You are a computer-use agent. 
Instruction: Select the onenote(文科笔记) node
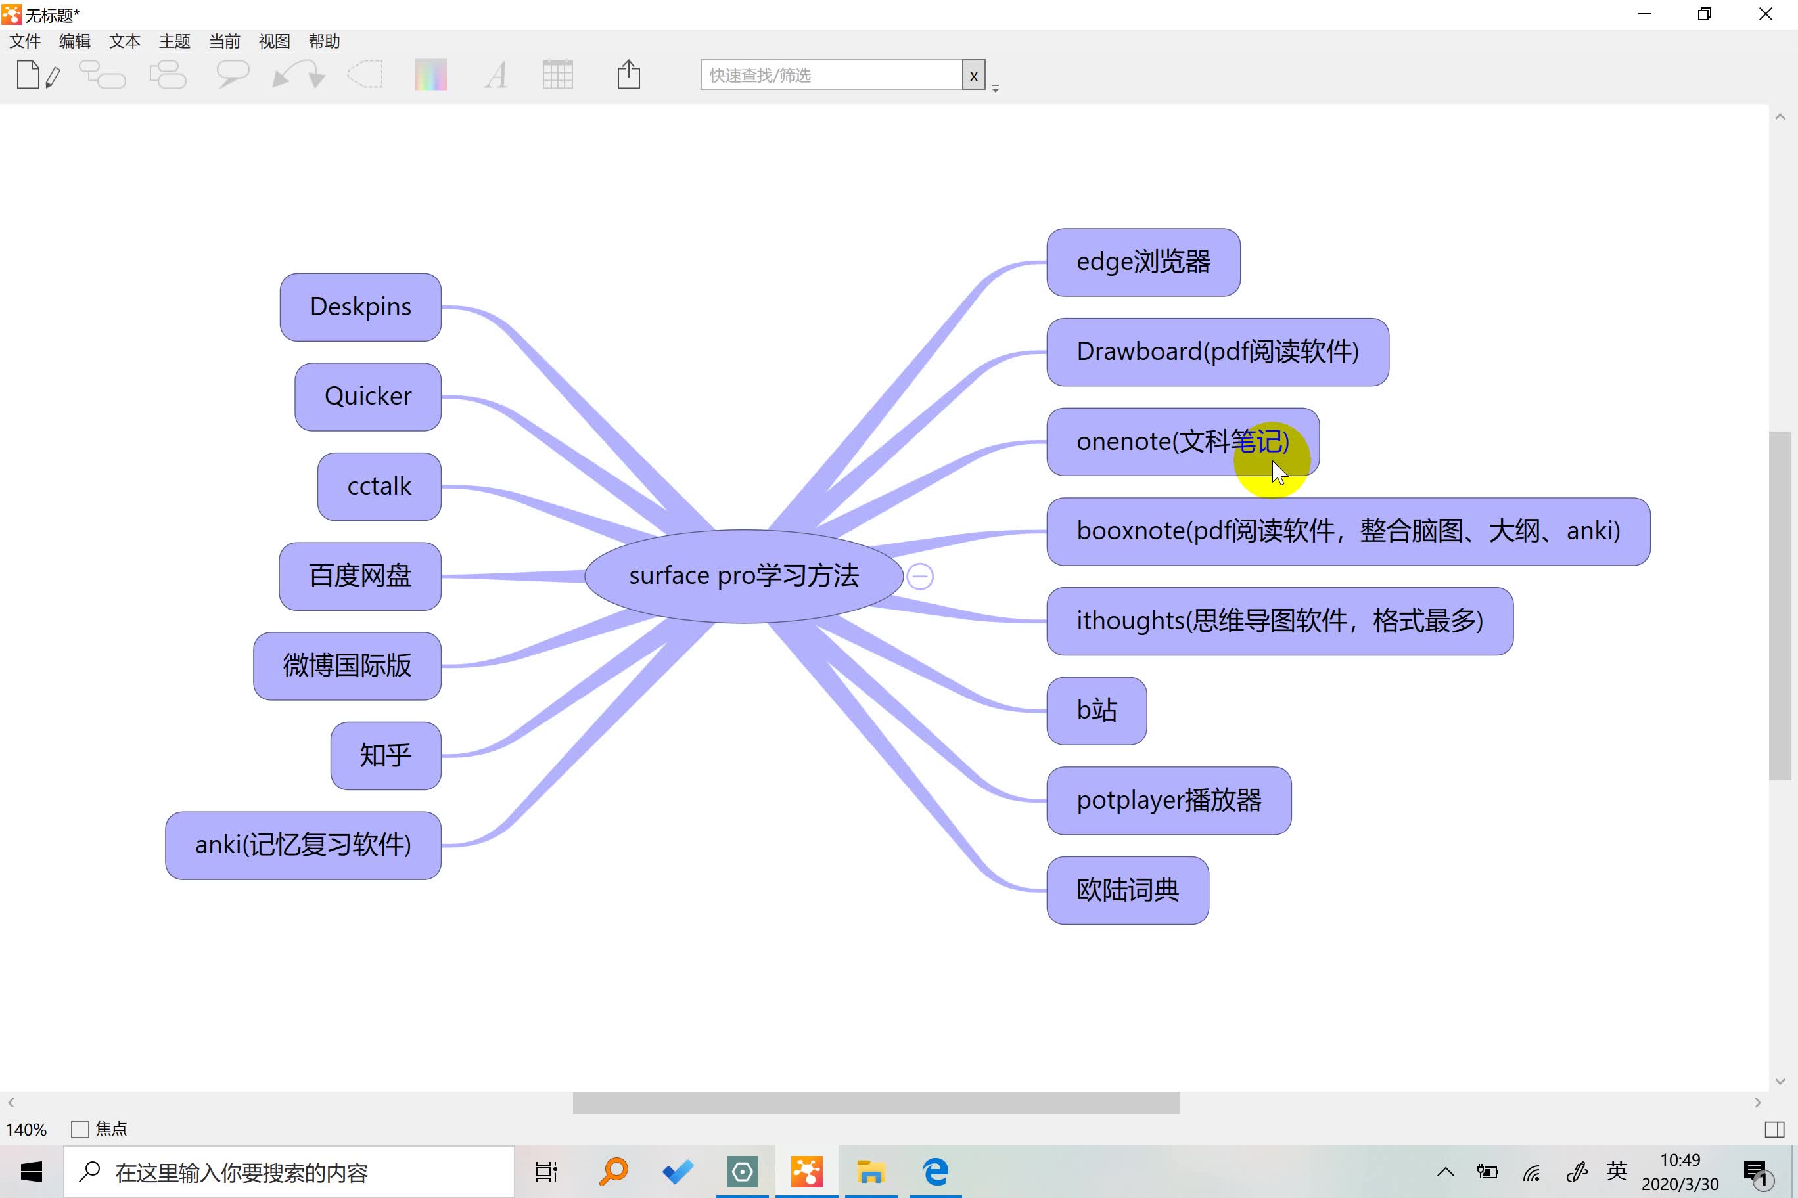(1183, 441)
